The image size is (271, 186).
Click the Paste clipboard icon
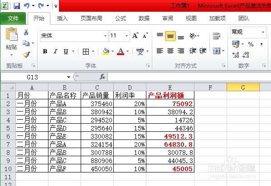coord(11,34)
